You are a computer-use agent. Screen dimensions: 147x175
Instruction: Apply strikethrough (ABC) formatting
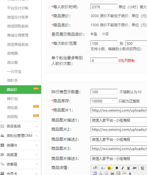coord(134,168)
